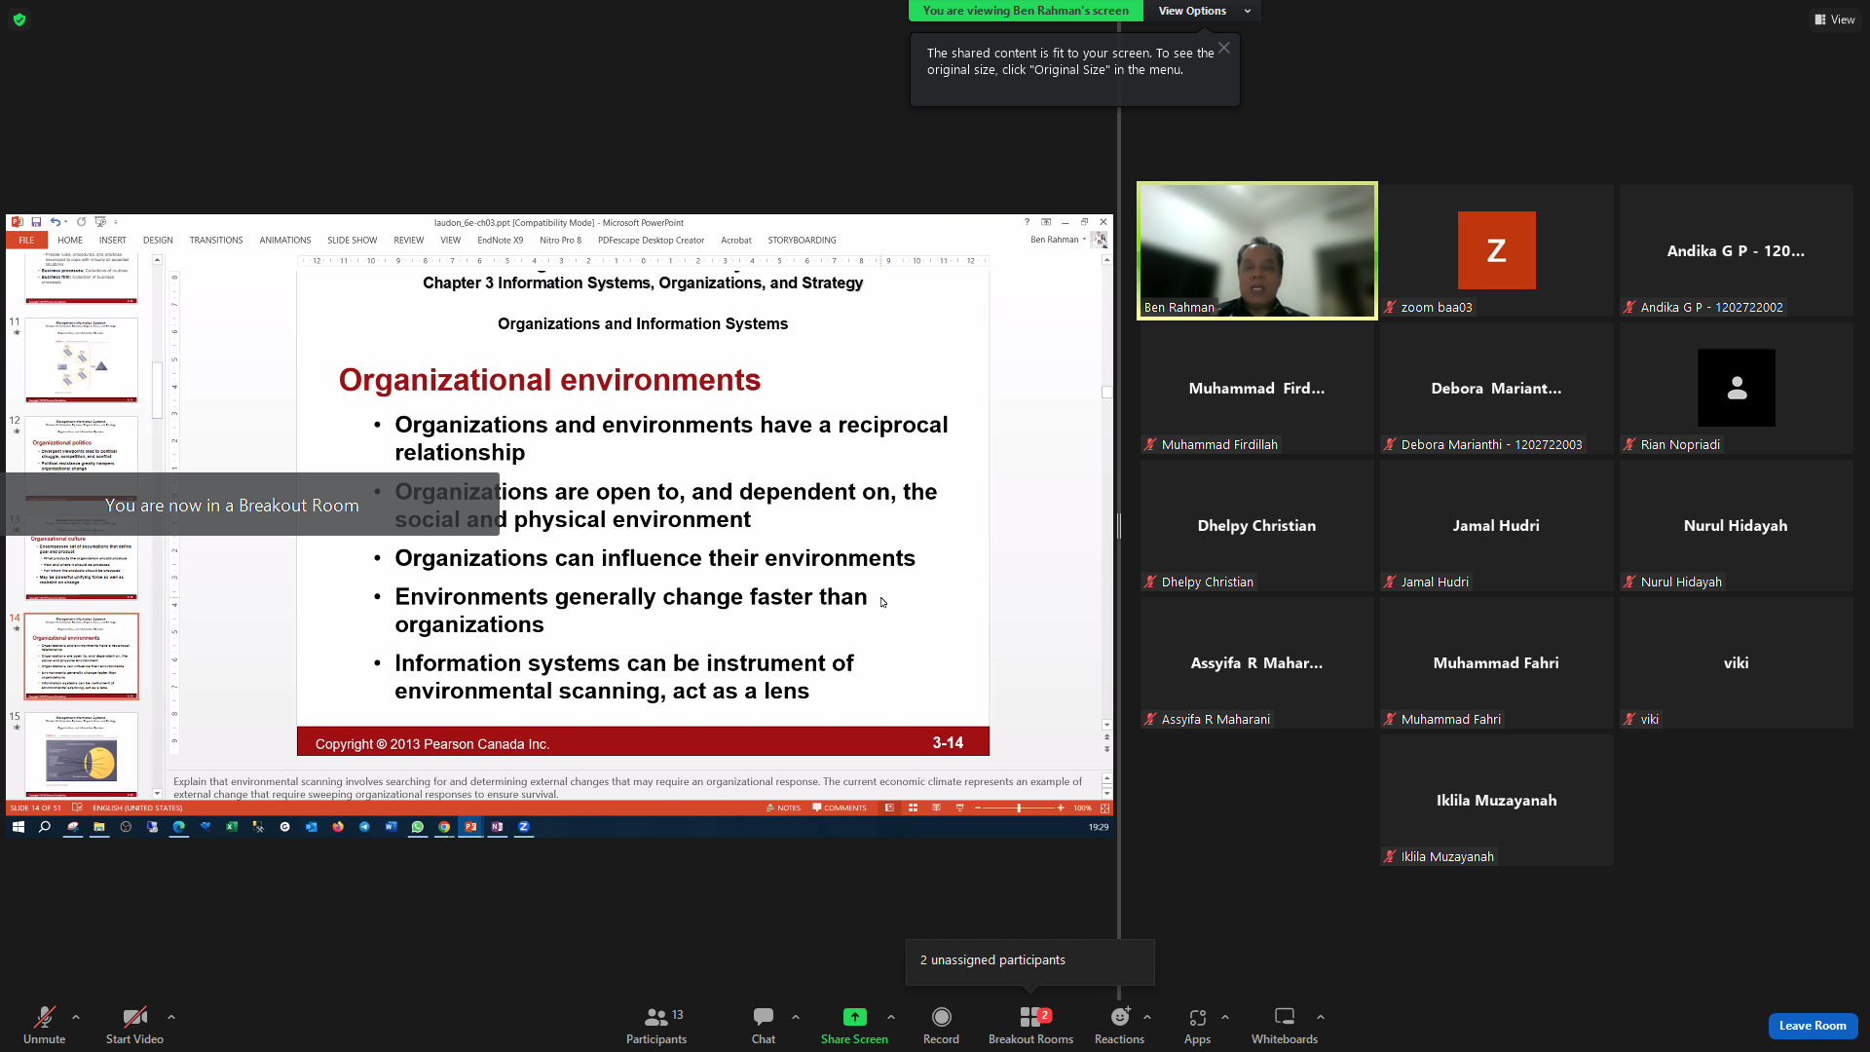The image size is (1870, 1052).
Task: Click the Slide Show icon in status bar
Action: (x=959, y=808)
